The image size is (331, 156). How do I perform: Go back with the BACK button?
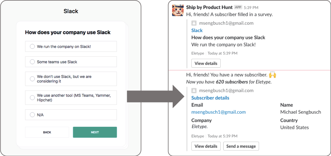click(47, 132)
